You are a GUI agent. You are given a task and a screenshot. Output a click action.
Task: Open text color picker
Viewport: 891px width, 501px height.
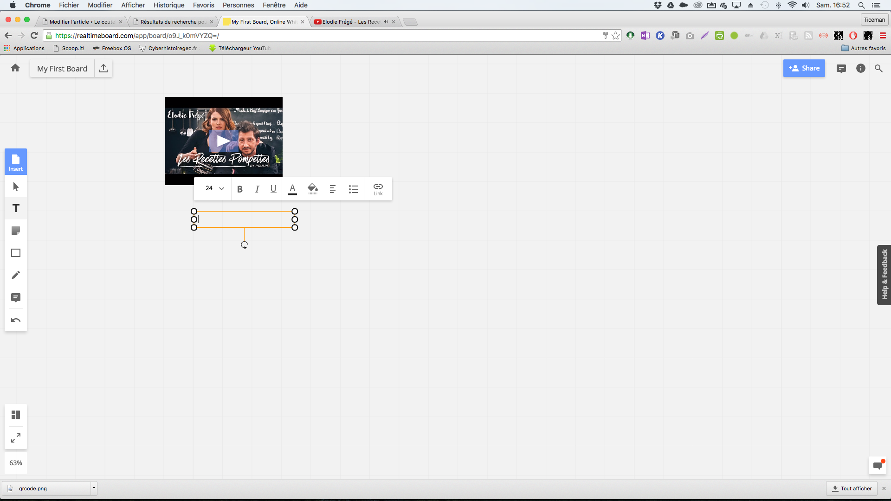point(292,189)
